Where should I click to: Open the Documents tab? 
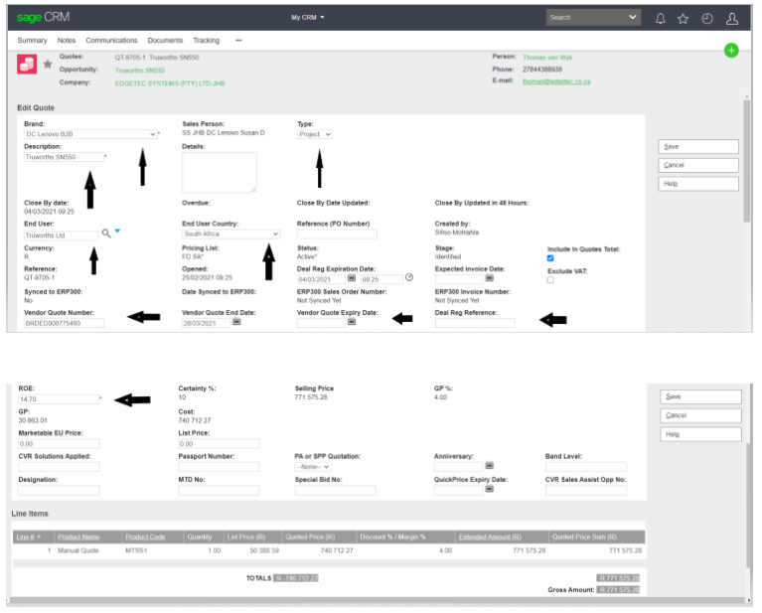point(165,41)
